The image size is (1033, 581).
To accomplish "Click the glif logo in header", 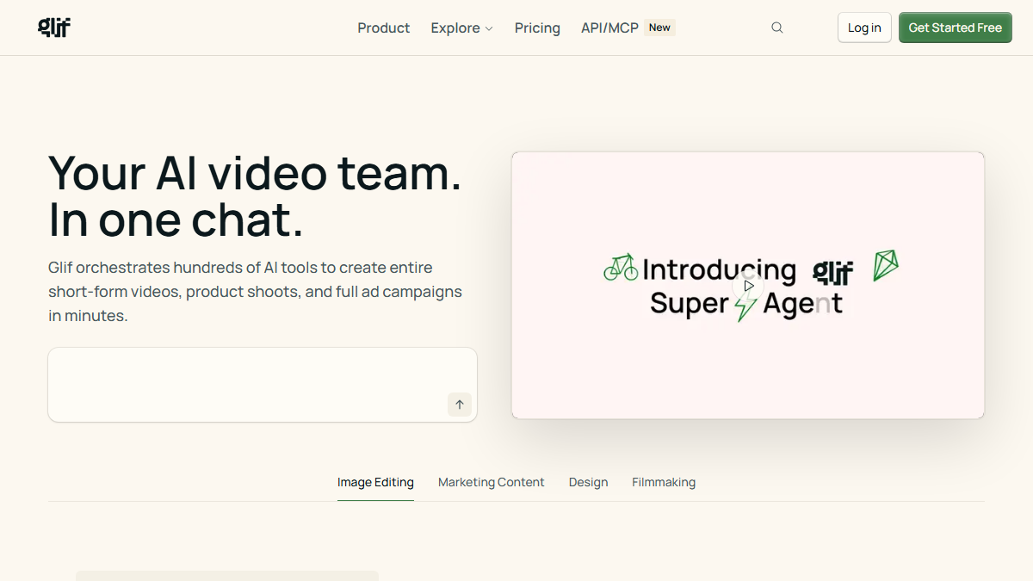I will point(54,28).
